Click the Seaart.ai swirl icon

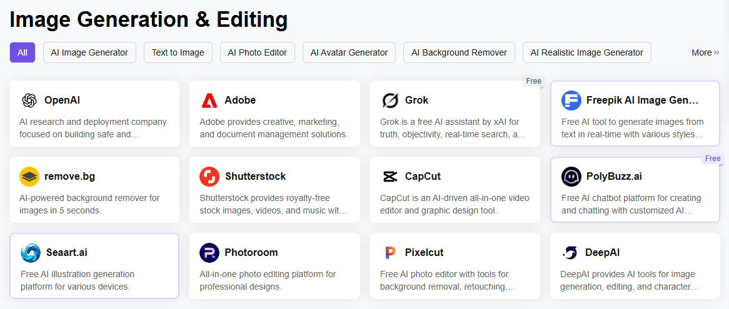(31, 253)
